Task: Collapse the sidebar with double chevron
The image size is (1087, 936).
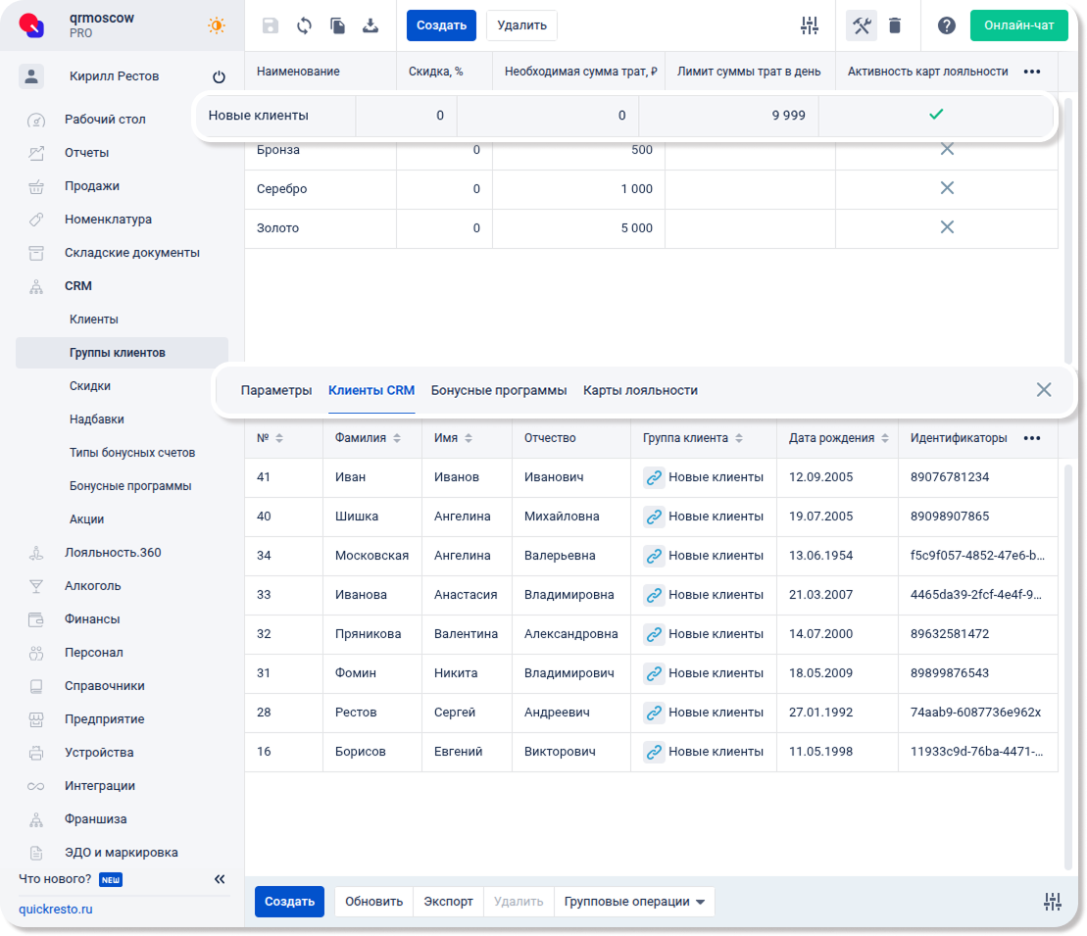Action: coord(220,879)
